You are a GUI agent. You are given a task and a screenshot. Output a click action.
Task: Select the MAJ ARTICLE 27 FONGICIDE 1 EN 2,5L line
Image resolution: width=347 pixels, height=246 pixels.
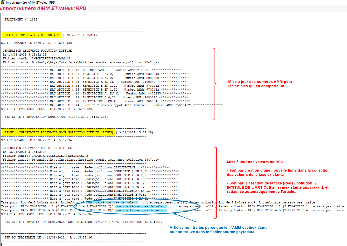point(95,74)
